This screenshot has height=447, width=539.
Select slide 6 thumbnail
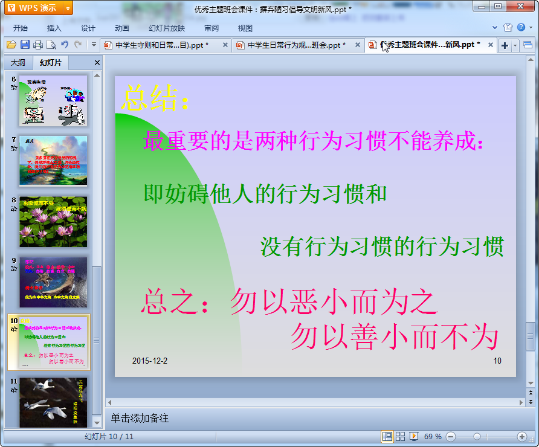point(53,101)
